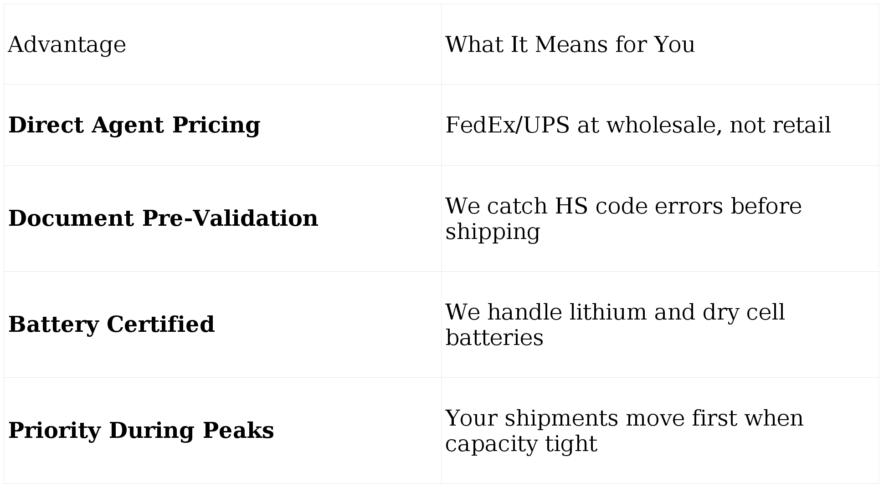Click the wholesale pricing description cell
Viewport: 884px width, 487px height.
638,125
